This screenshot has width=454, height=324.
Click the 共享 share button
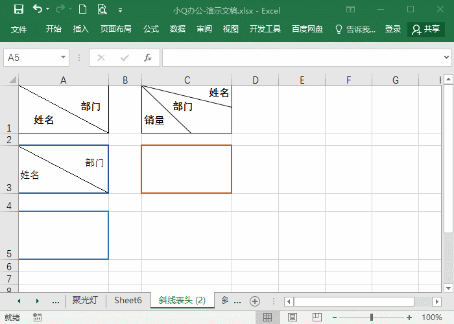pyautogui.click(x=426, y=29)
